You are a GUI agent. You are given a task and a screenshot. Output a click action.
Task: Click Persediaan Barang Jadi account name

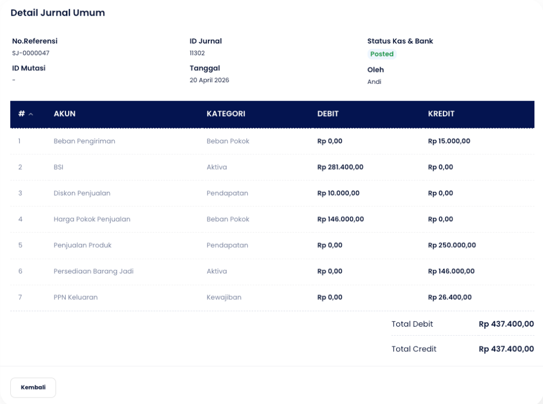[94, 271]
